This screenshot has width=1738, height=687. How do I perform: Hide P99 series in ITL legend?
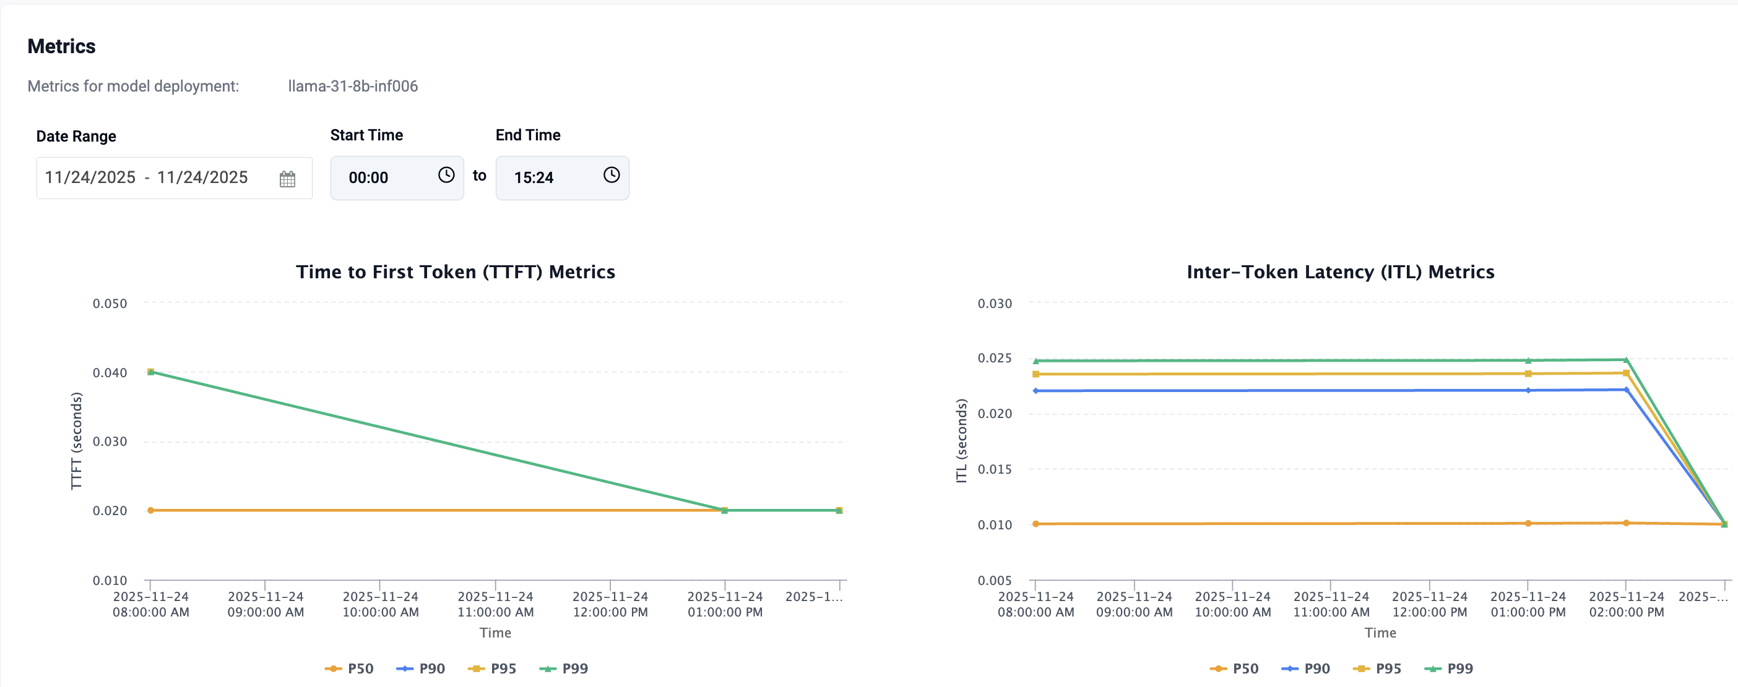pyautogui.click(x=1449, y=668)
